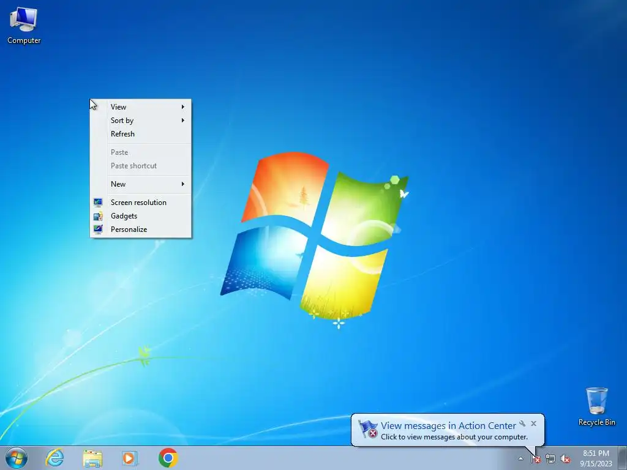The image size is (627, 470).
Task: Open the clock showing 8:51 PM
Action: (x=596, y=458)
